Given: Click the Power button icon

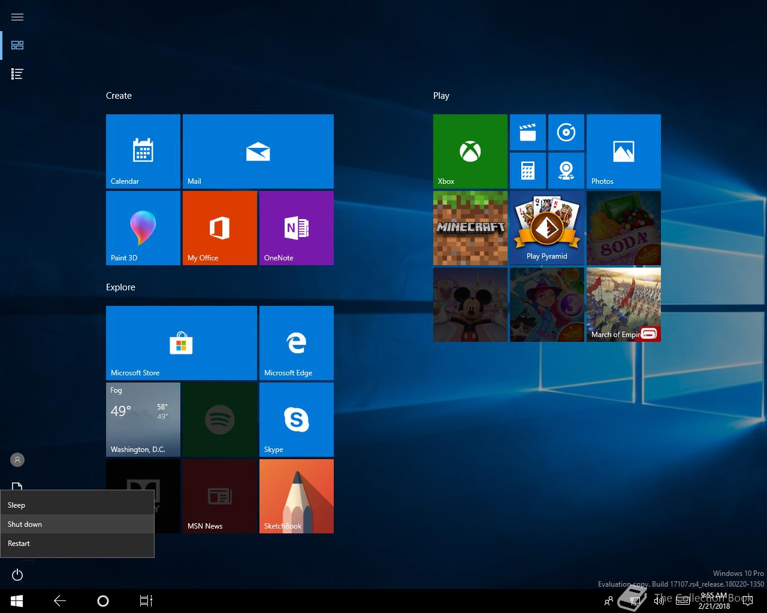Looking at the screenshot, I should click(x=17, y=575).
